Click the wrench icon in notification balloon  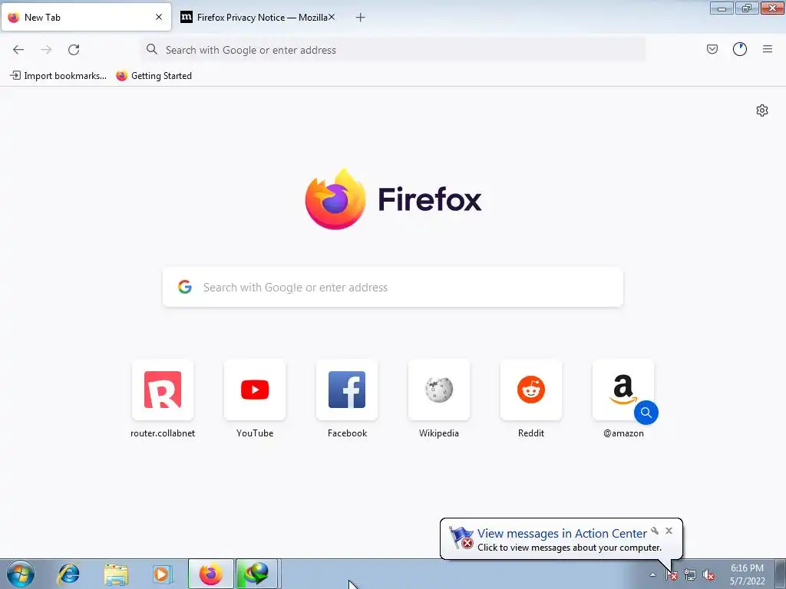(x=655, y=531)
